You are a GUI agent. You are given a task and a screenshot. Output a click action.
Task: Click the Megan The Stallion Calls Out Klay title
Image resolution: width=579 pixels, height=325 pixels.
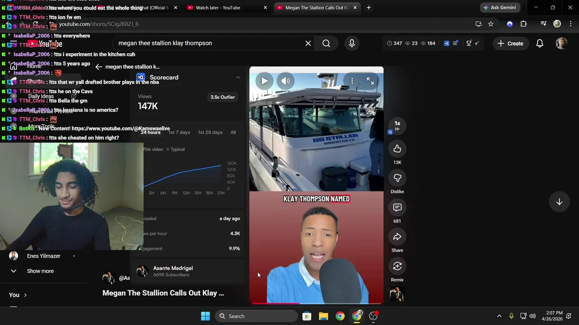coord(163,293)
